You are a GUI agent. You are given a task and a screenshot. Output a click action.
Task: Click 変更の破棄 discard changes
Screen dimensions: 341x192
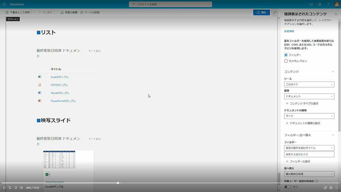(x=69, y=12)
